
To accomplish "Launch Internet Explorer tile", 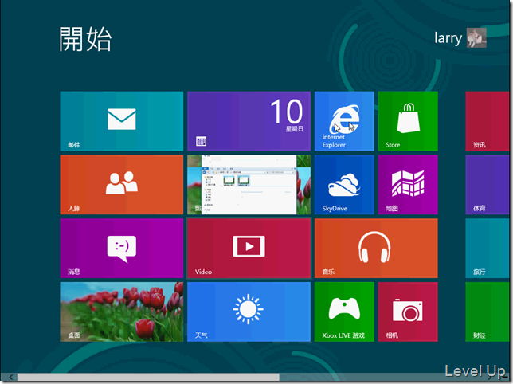I will click(x=344, y=121).
